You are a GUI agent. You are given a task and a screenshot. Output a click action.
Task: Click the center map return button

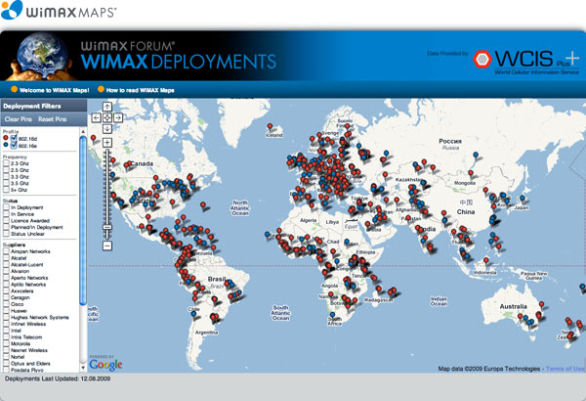pyautogui.click(x=106, y=117)
